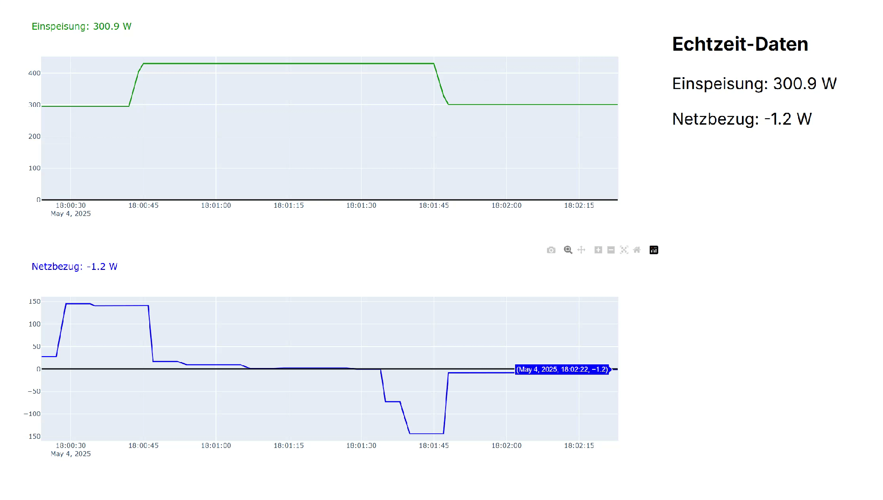The height and width of the screenshot is (500, 883).
Task: Click '18:02:15' x-axis tick in Einspeisung chart
Action: [x=579, y=205]
